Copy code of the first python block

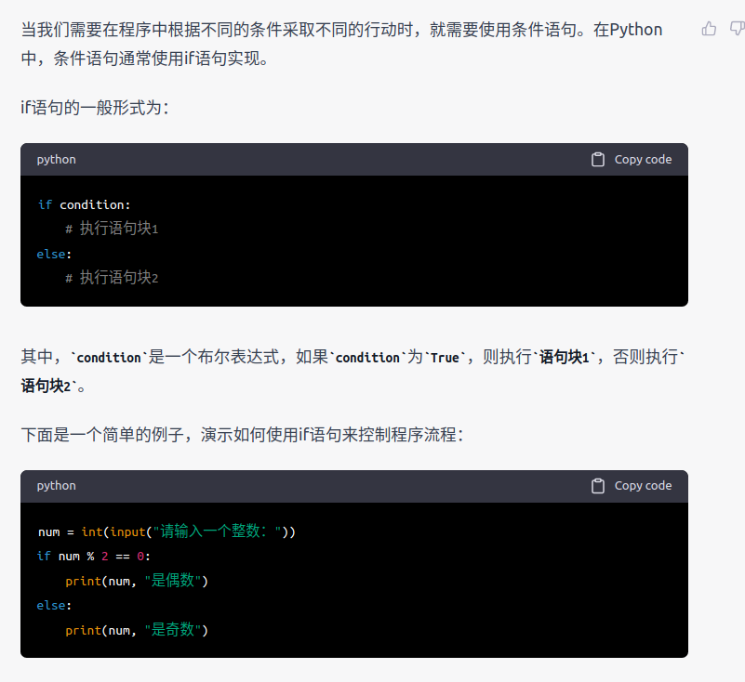click(632, 160)
